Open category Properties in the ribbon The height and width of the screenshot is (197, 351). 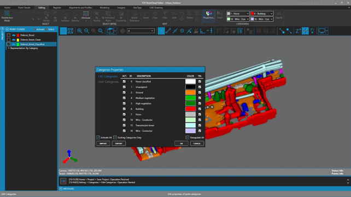pos(209,15)
